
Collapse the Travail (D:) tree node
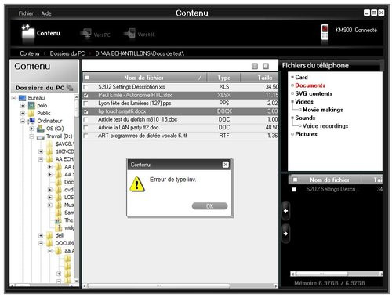pyautogui.click(x=31, y=136)
